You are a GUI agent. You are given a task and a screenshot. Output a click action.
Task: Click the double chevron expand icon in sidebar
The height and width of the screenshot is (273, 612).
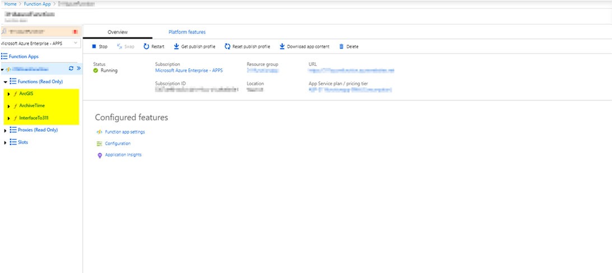(78, 68)
